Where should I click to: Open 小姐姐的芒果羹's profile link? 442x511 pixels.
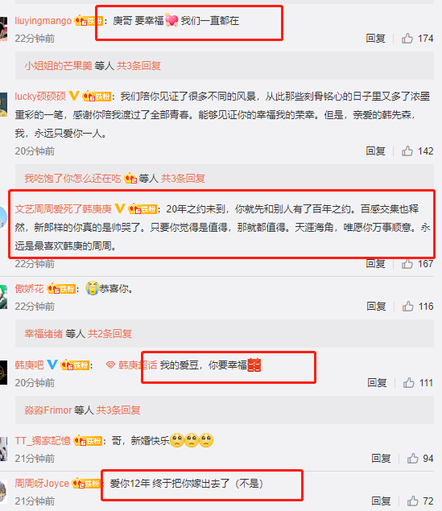coord(58,66)
